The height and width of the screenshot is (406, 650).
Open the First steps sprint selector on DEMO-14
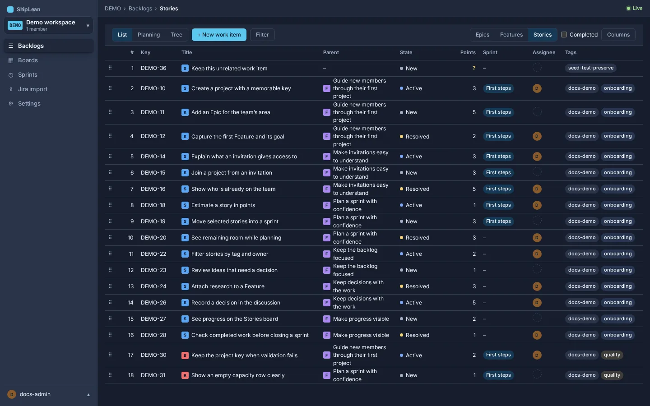(x=498, y=157)
